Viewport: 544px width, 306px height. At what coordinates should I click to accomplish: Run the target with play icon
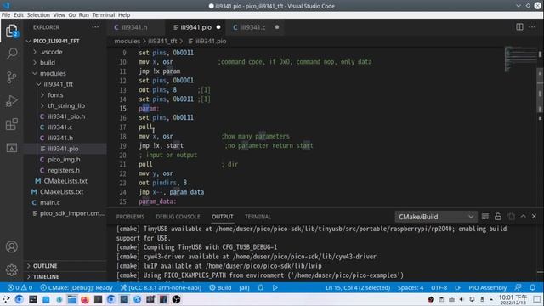pos(275,287)
